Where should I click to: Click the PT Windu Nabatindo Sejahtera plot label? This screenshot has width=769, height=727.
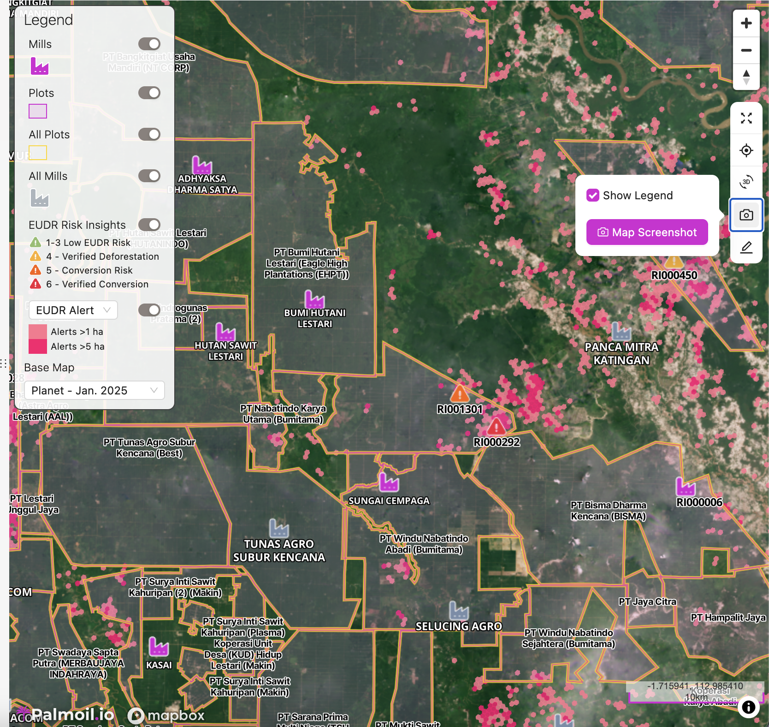[x=568, y=638]
